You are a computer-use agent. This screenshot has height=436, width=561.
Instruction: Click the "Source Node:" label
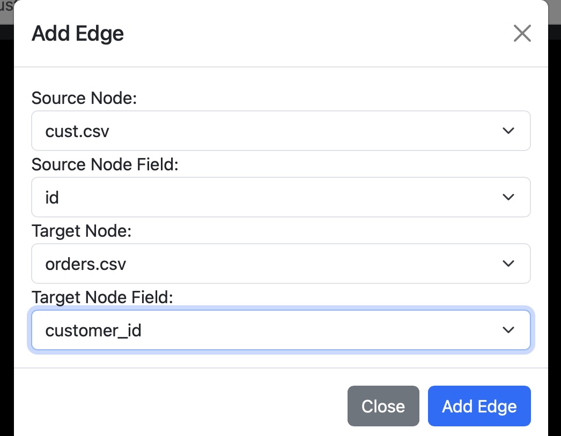tap(85, 99)
